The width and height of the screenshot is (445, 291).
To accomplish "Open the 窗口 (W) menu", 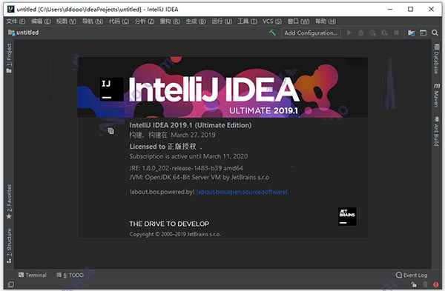I will [x=298, y=21].
